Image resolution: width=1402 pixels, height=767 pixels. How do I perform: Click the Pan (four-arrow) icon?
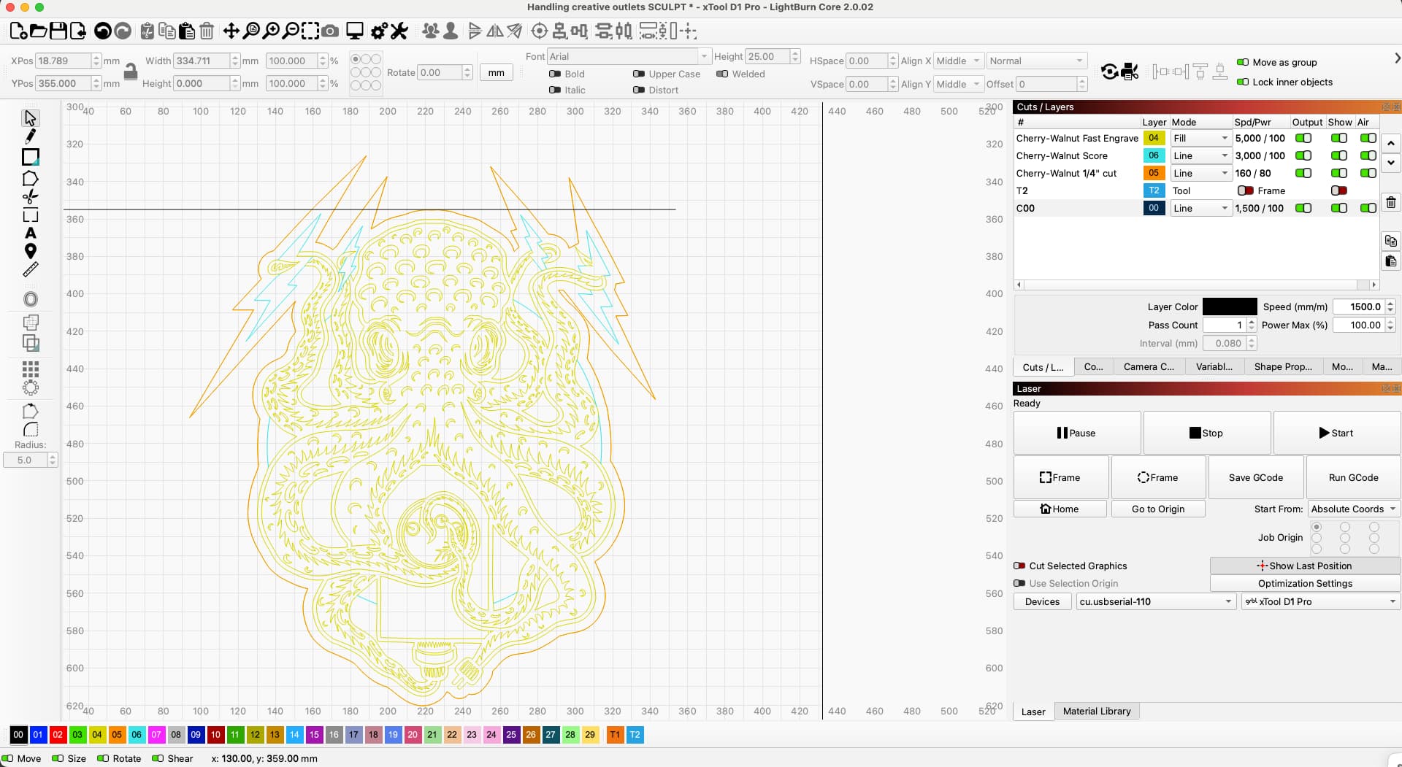point(231,31)
